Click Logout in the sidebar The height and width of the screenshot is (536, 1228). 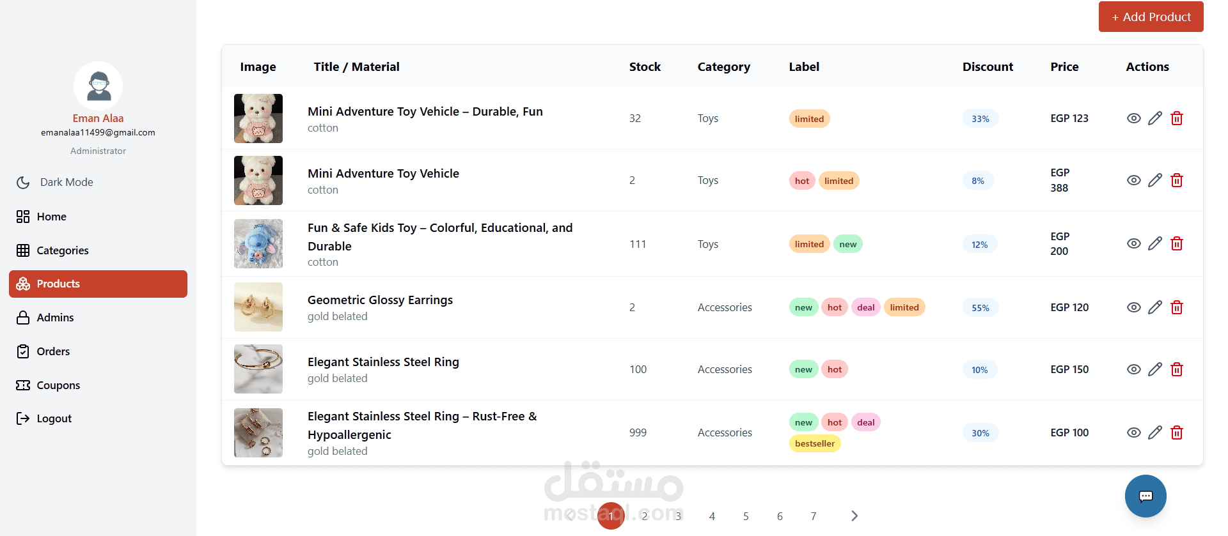pos(98,418)
